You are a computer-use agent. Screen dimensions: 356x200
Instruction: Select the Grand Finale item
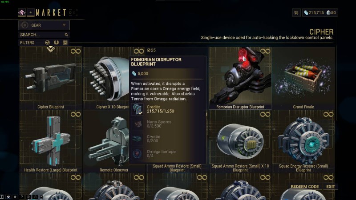click(x=303, y=78)
